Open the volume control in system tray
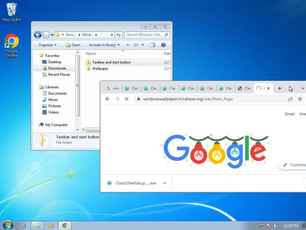Image resolution: width=306 pixels, height=230 pixels. click(x=276, y=226)
